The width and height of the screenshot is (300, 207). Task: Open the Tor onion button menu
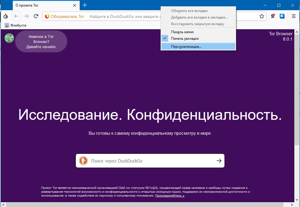pos(6,16)
